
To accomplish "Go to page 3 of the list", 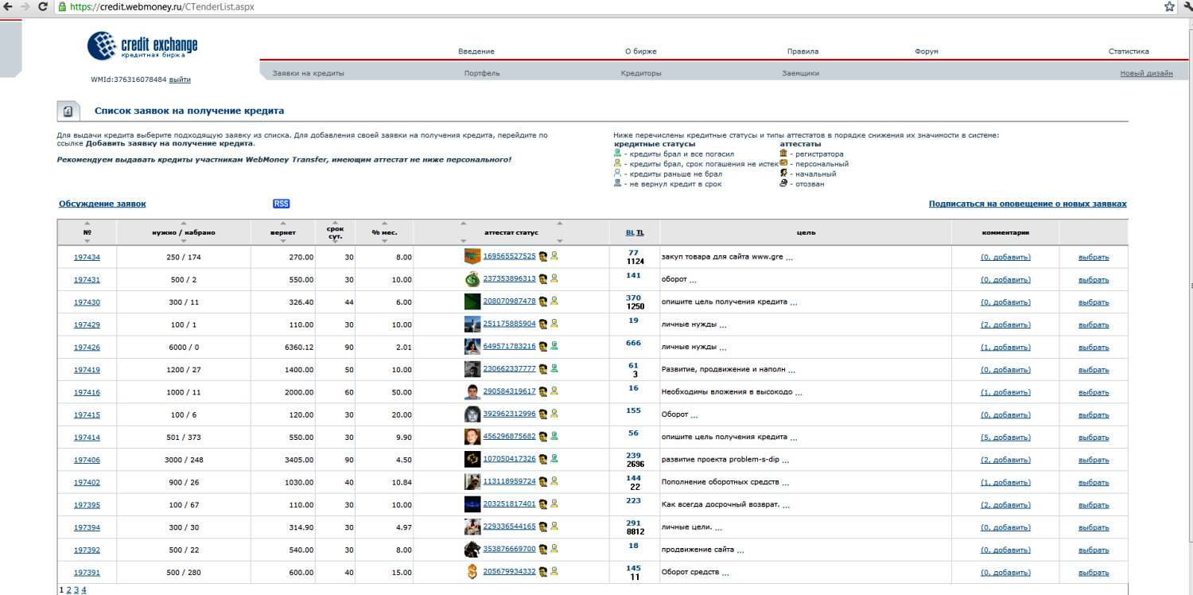I will (x=76, y=590).
